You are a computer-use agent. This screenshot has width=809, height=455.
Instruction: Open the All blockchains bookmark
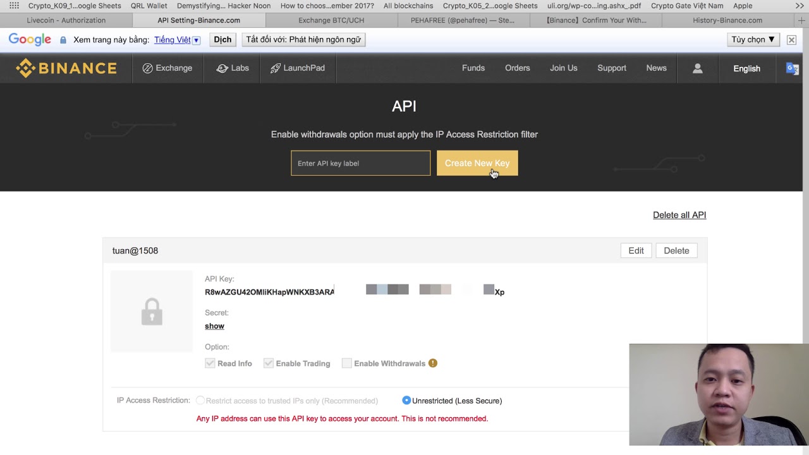(408, 6)
